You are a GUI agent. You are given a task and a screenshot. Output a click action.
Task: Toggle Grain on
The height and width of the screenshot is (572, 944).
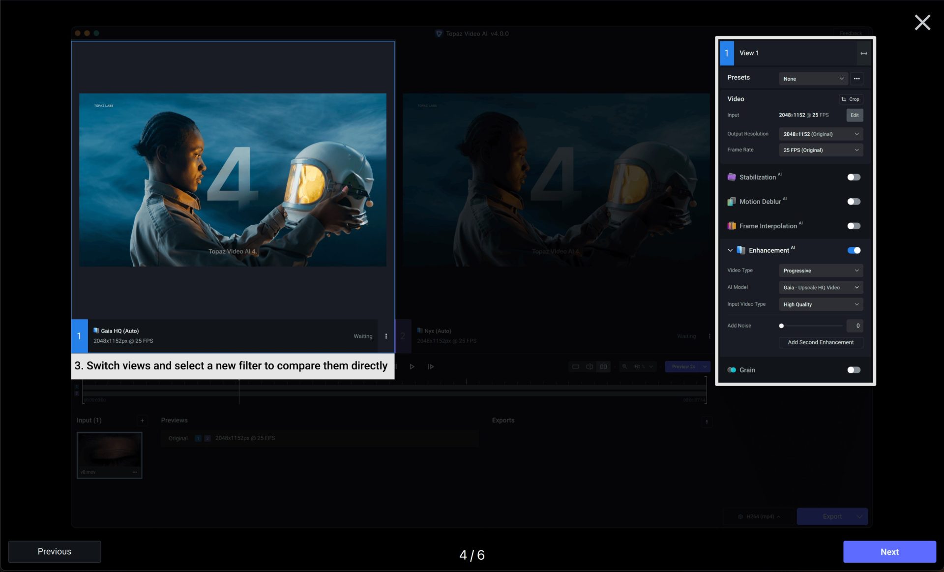[854, 370]
